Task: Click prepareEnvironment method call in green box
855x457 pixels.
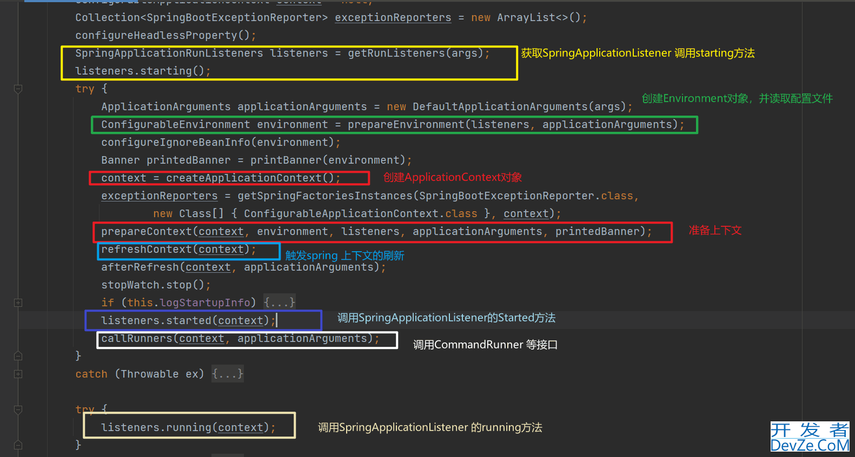Action: pos(406,125)
